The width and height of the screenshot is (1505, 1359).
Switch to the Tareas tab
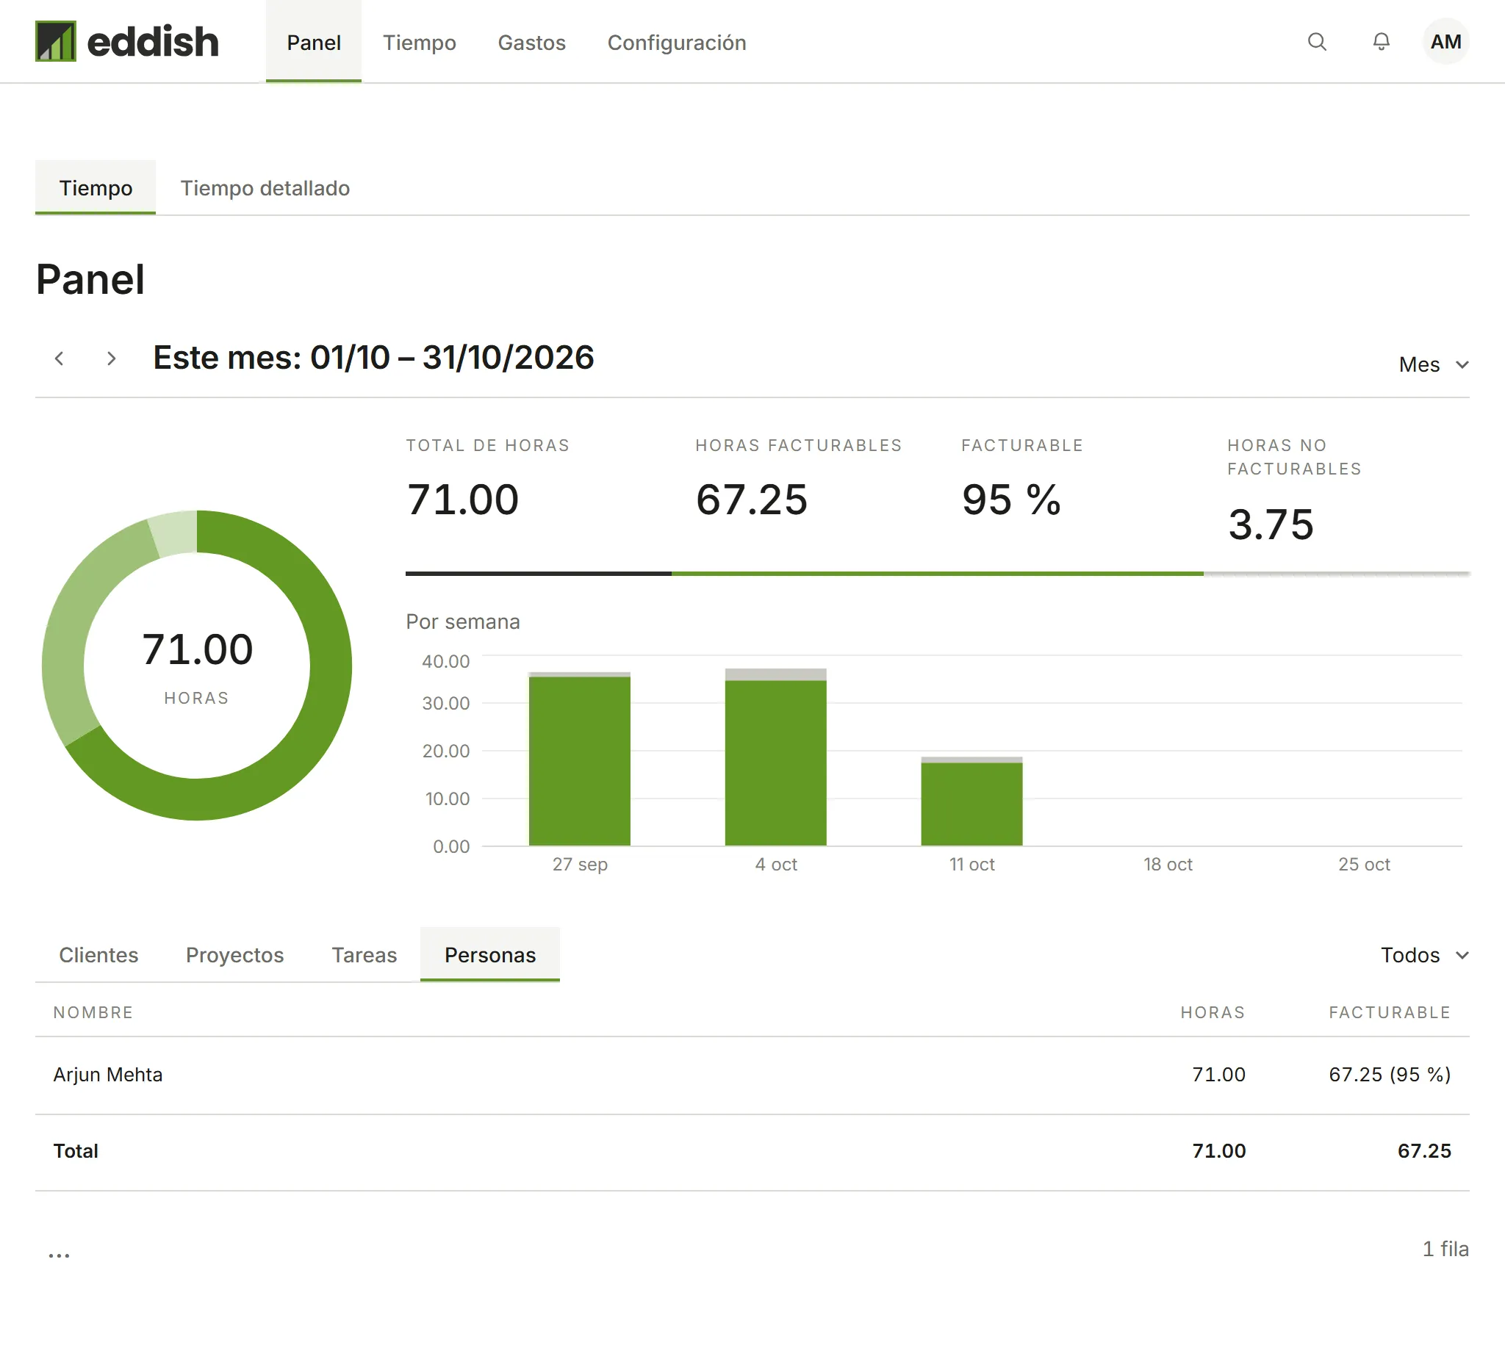(364, 954)
